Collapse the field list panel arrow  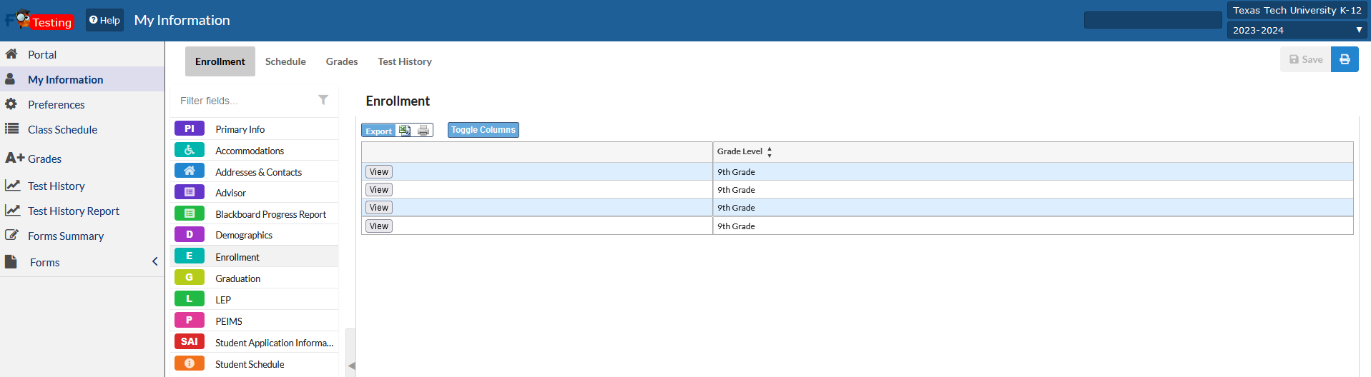[x=351, y=366]
